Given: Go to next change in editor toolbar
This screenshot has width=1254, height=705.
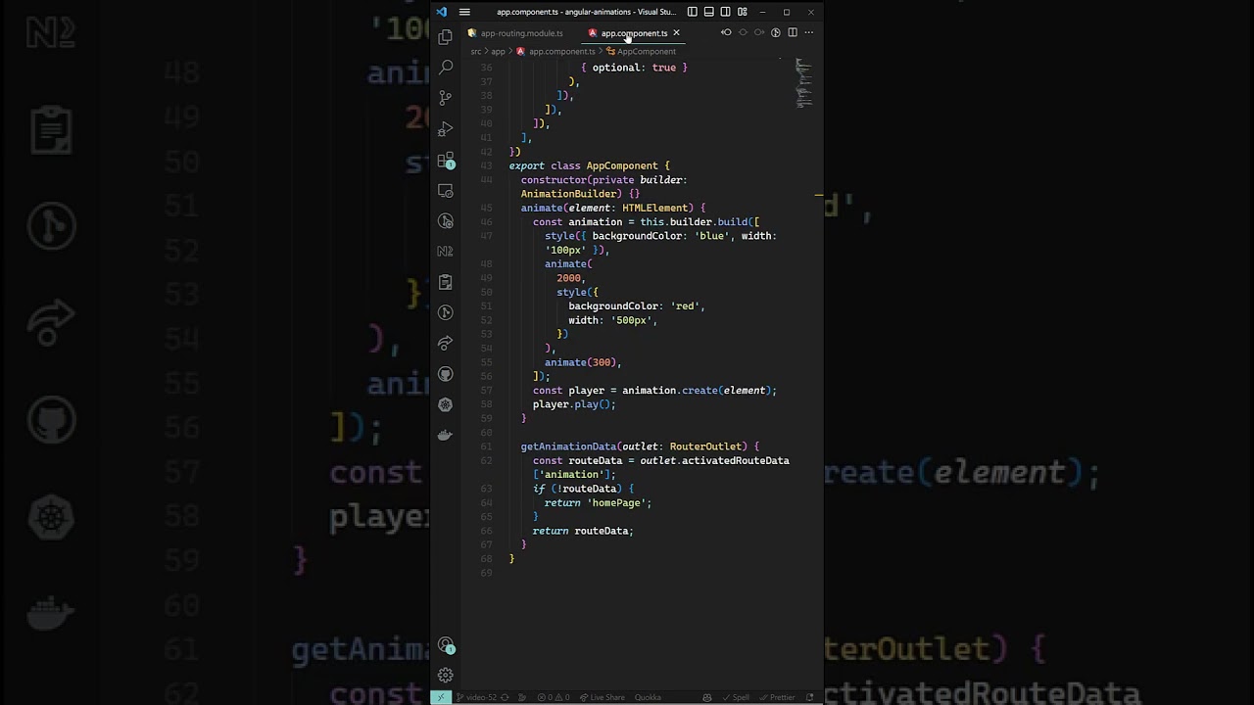Looking at the screenshot, I should [759, 32].
